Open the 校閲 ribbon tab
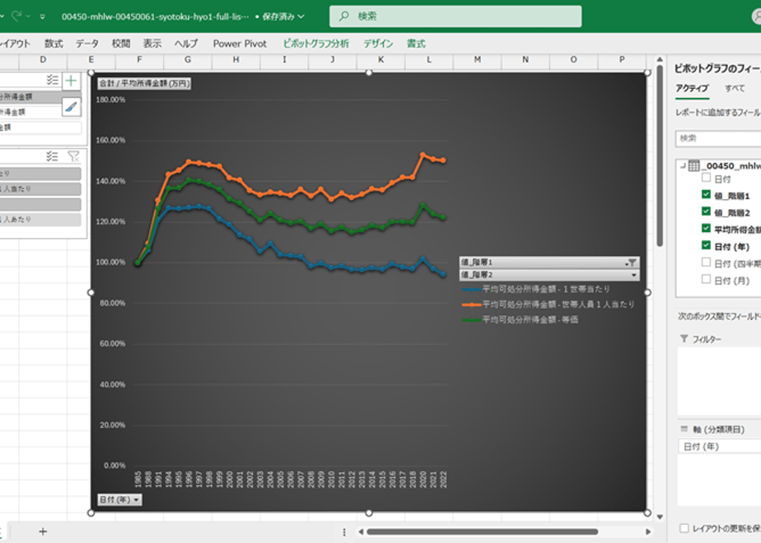Screen dimensions: 761x543 click(121, 44)
